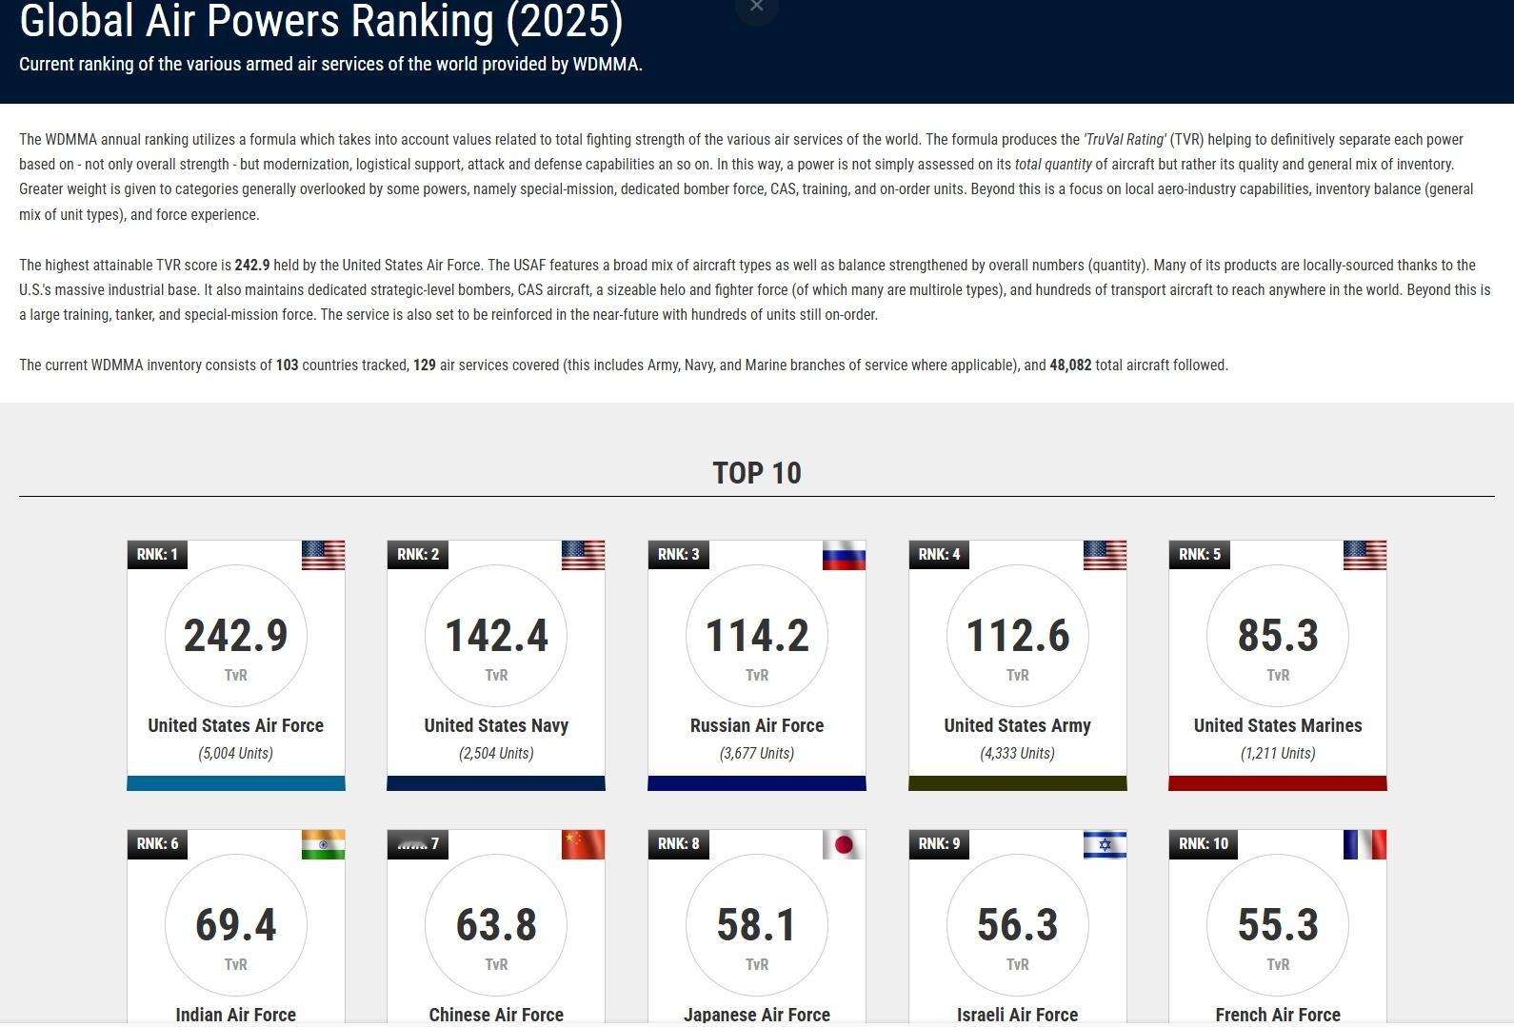Click the Chinese flag on Chinese Air Force card
This screenshot has width=1514, height=1027.
[583, 844]
